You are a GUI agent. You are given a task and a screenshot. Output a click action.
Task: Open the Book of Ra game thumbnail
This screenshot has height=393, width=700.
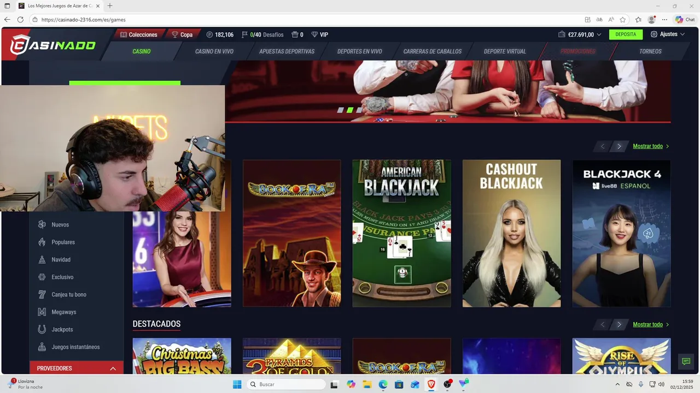click(x=291, y=233)
